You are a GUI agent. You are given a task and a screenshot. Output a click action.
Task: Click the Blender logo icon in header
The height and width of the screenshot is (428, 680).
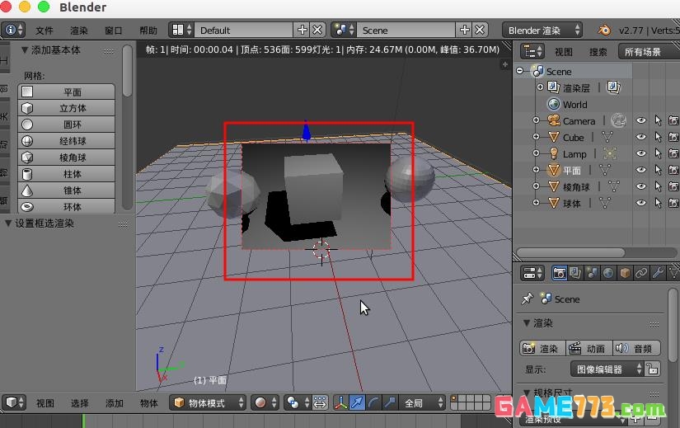(603, 30)
